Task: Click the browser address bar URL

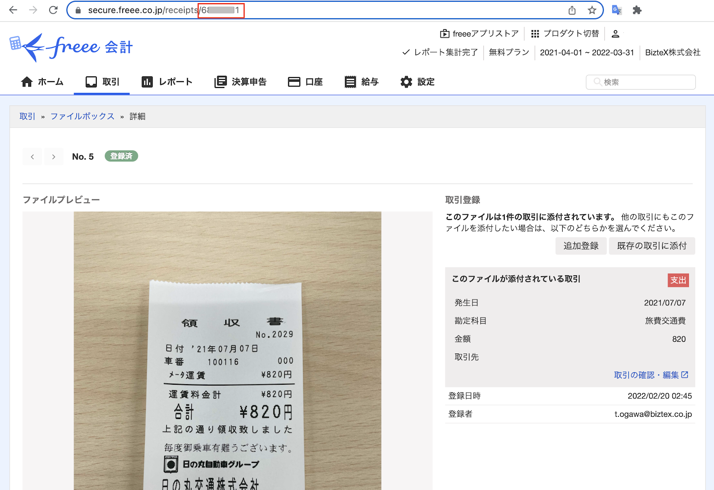Action: (x=164, y=10)
